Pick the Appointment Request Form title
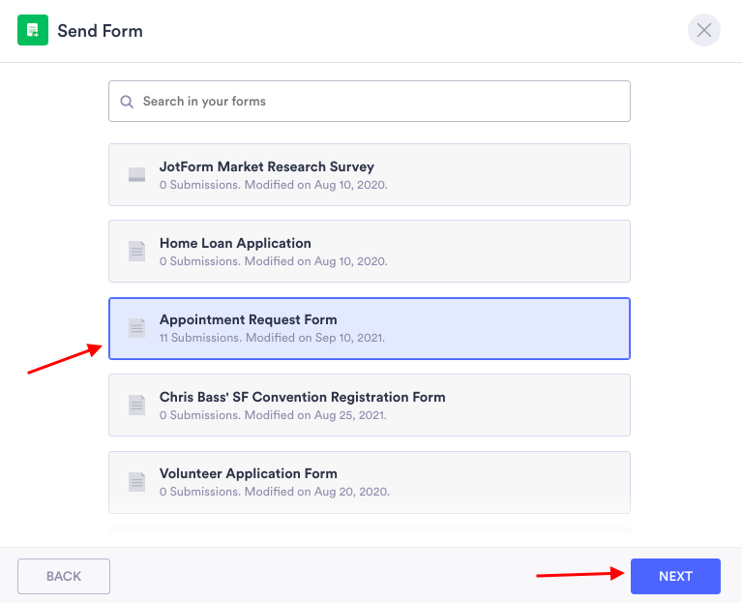Screen dimensions: 742x603 point(249,319)
